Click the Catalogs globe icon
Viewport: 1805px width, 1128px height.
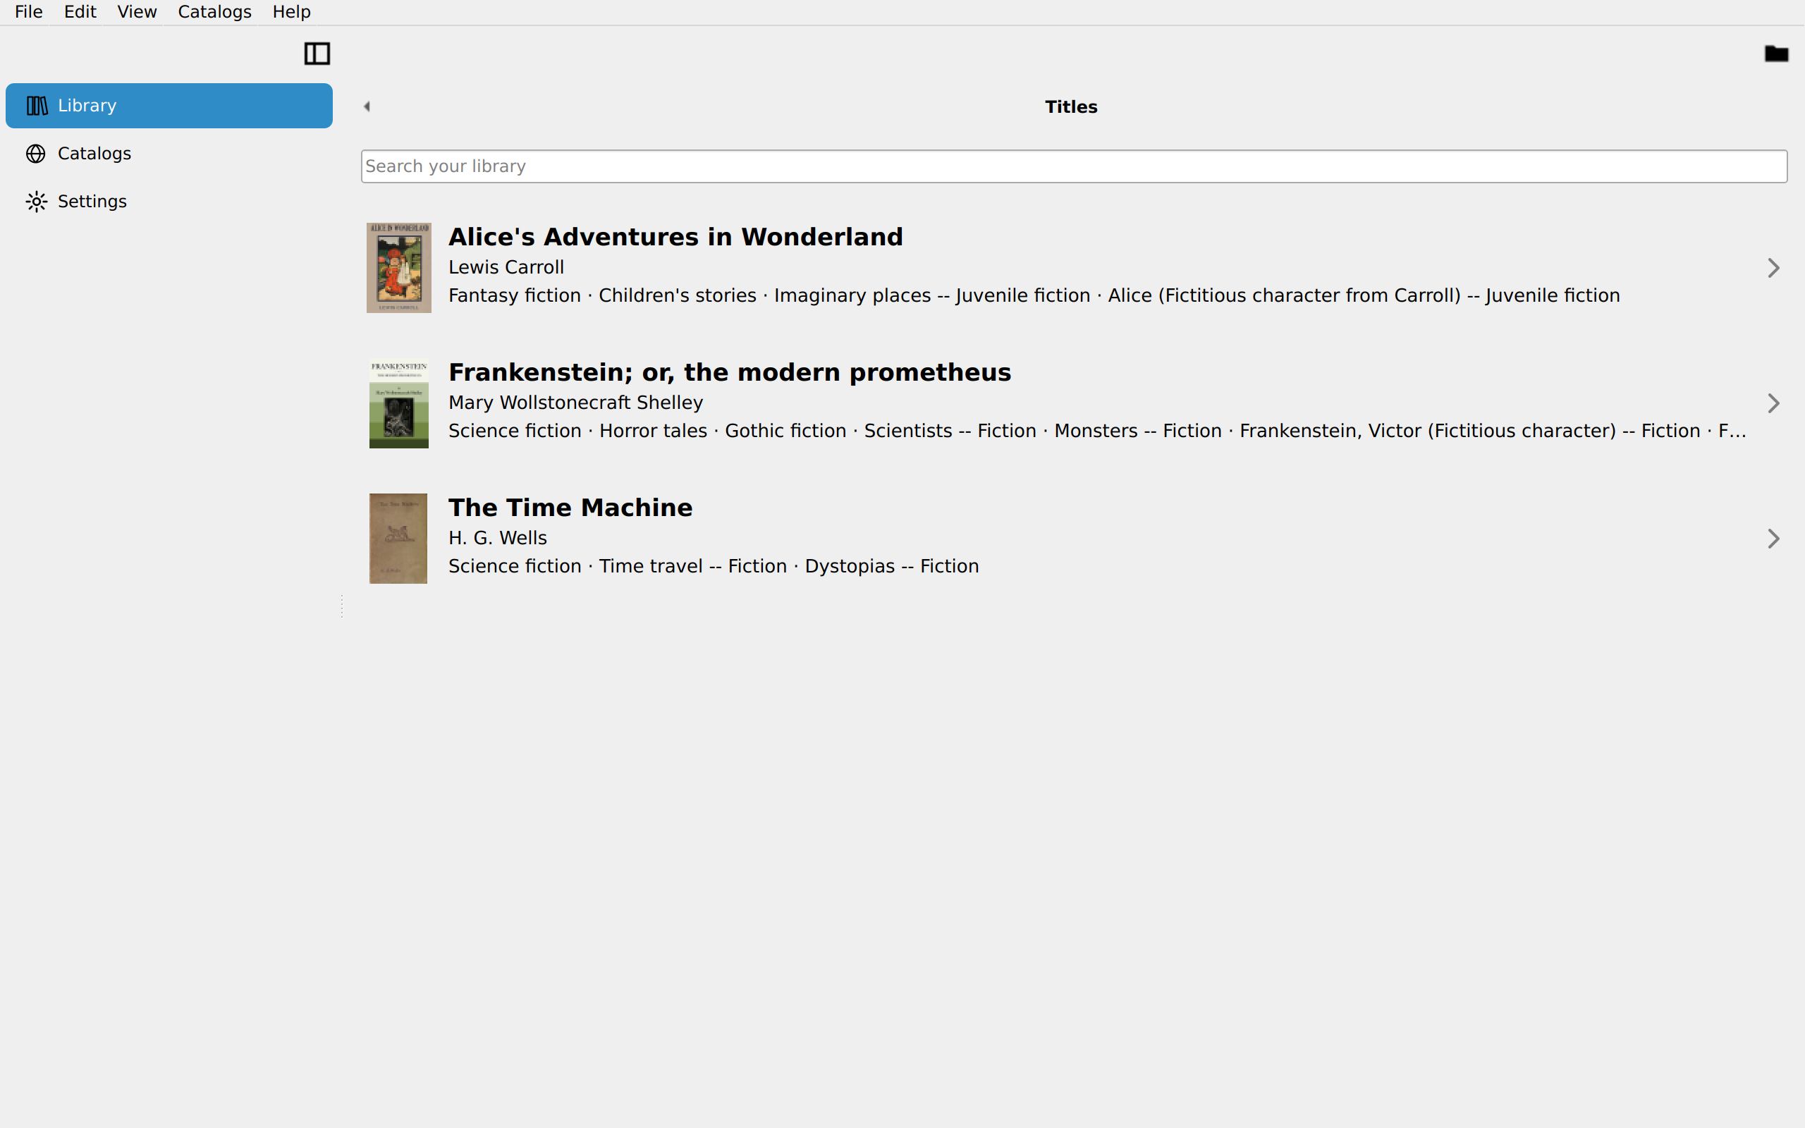click(36, 154)
